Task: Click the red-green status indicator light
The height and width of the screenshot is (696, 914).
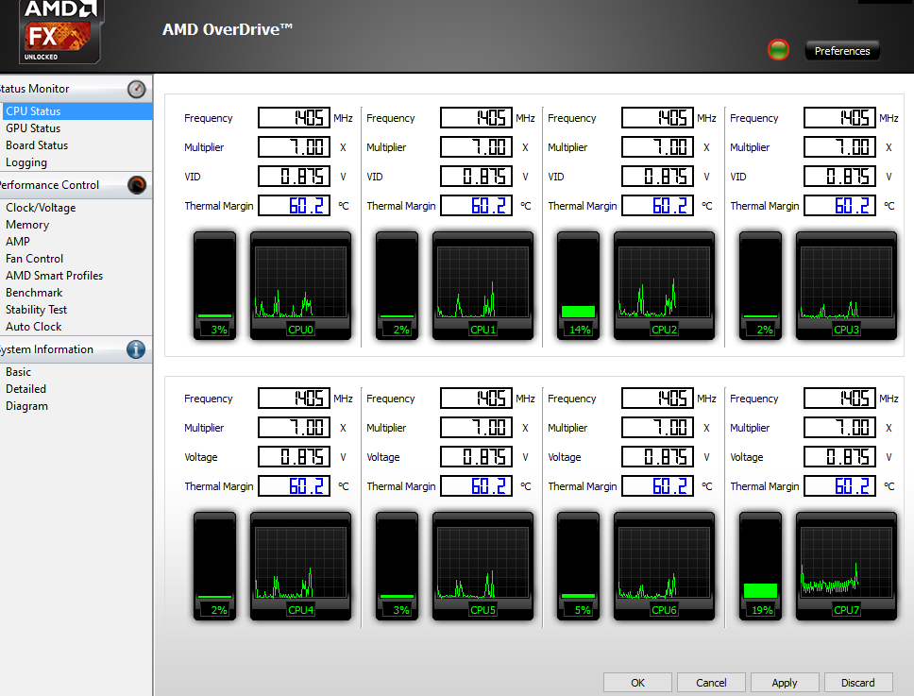Action: pos(778,50)
